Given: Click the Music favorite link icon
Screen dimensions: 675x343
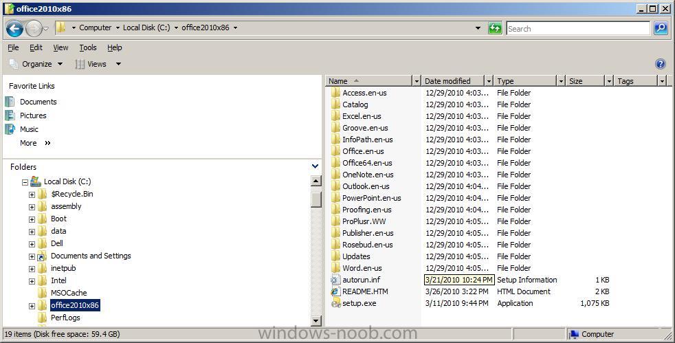Looking at the screenshot, I should 10,129.
